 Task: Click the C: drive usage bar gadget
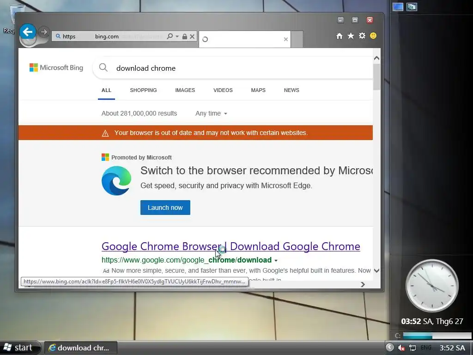[x=437, y=336]
